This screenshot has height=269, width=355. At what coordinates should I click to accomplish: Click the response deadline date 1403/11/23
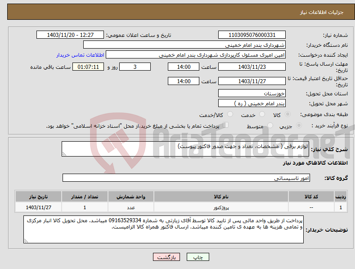click(252, 67)
